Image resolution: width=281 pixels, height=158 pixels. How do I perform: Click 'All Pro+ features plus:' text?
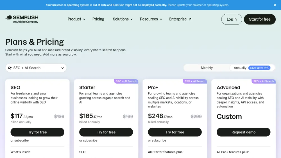point(233,152)
